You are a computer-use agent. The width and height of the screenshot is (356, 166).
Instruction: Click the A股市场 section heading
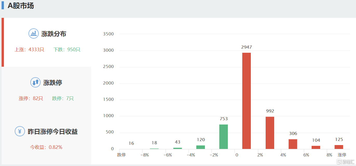point(21,6)
